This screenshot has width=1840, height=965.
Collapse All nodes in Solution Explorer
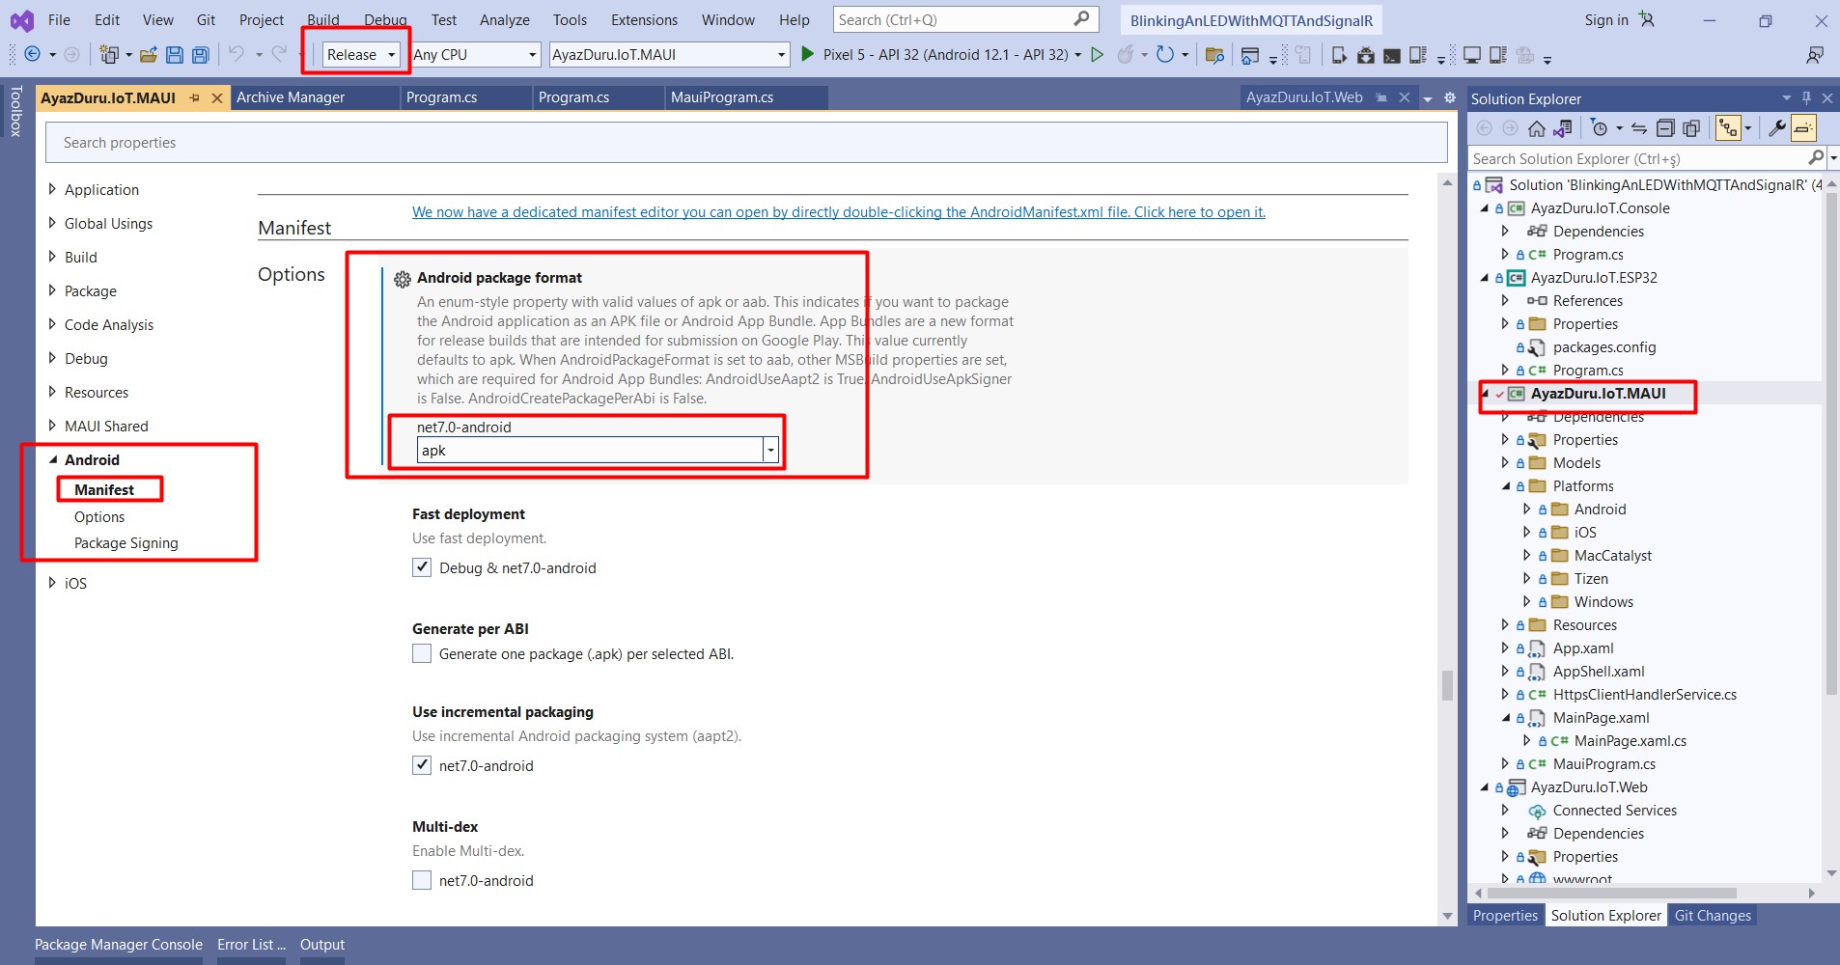[x=1665, y=128]
